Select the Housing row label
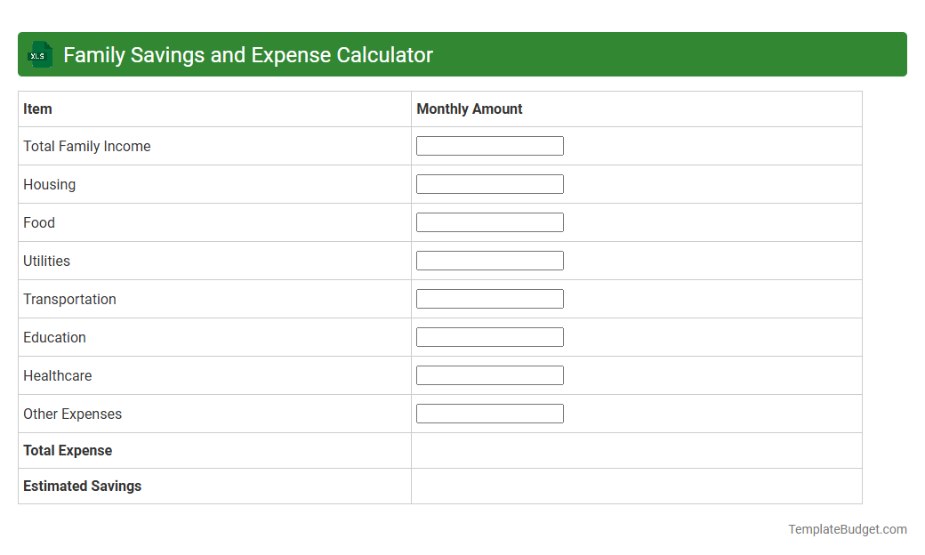 (49, 184)
